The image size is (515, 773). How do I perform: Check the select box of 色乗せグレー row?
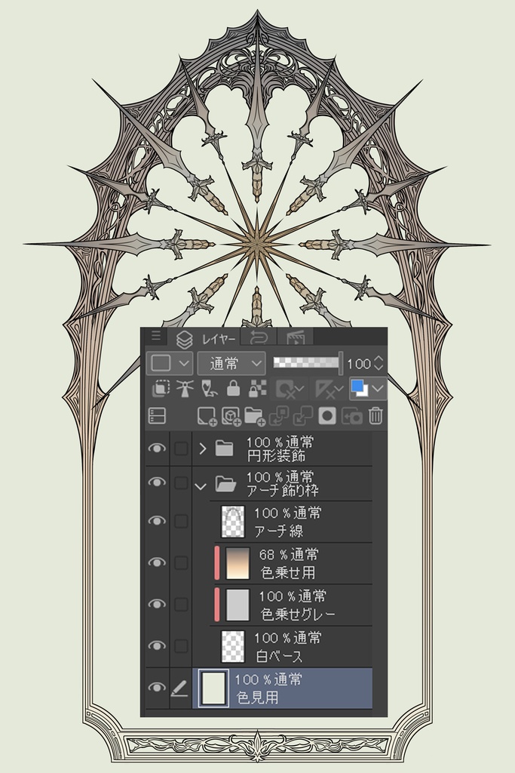[x=181, y=604]
